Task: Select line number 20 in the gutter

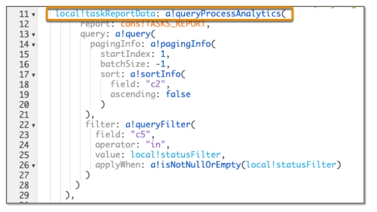Action: click(x=24, y=105)
